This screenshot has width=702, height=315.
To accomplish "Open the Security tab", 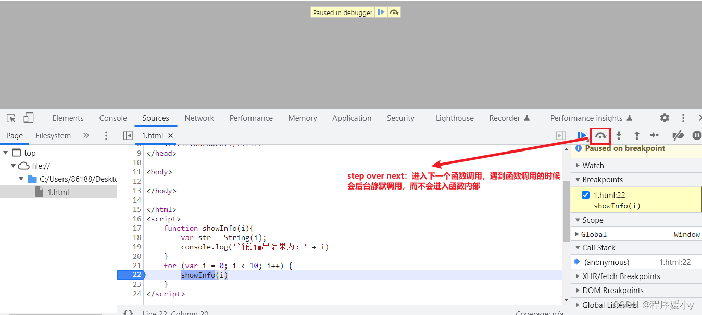I will pyautogui.click(x=400, y=118).
